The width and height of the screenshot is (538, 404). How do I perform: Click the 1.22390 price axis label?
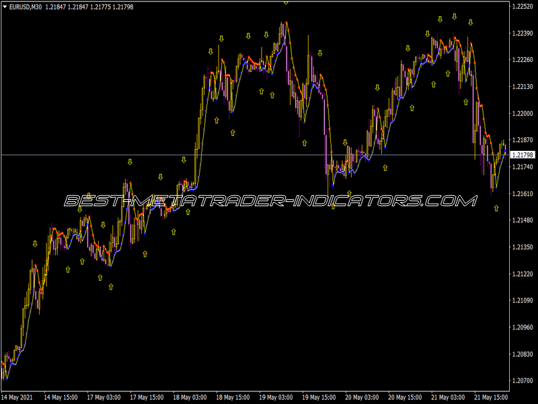[x=523, y=33]
